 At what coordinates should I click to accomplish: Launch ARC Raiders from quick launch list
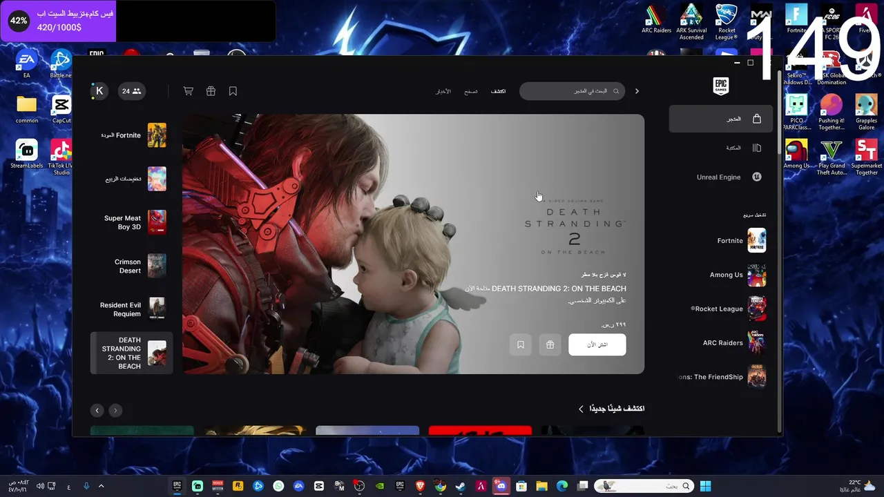point(734,343)
